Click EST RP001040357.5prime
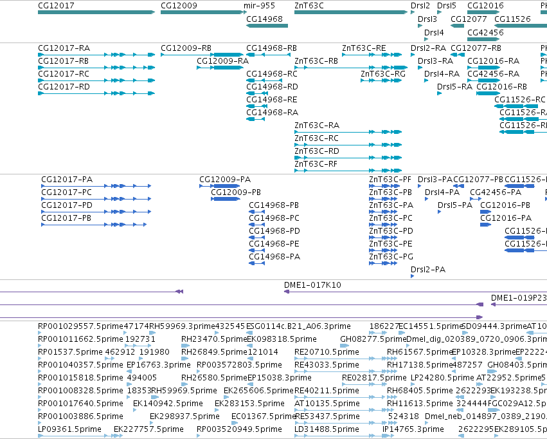This screenshot has width=547, height=439. (80, 364)
